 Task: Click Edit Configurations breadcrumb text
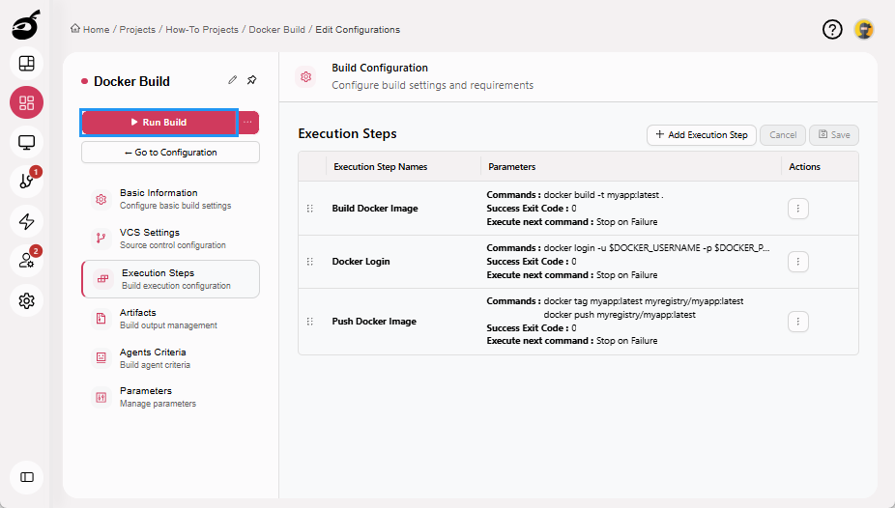[358, 30]
